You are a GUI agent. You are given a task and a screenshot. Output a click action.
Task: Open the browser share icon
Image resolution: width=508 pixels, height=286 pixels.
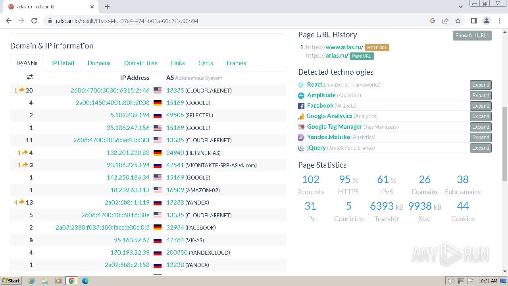[445, 21]
